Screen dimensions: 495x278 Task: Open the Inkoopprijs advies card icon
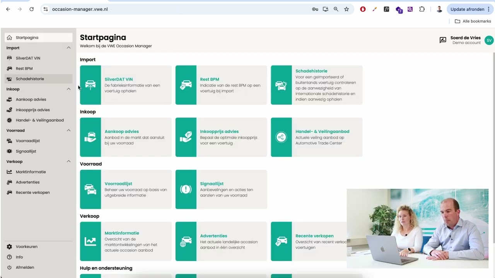[186, 137]
